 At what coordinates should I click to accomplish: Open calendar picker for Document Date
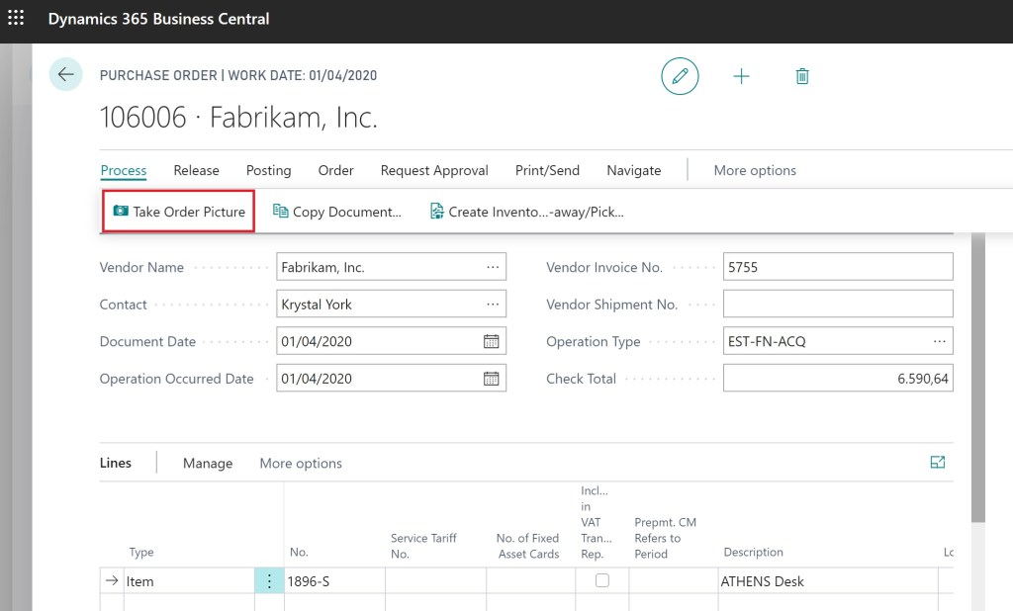coord(491,342)
